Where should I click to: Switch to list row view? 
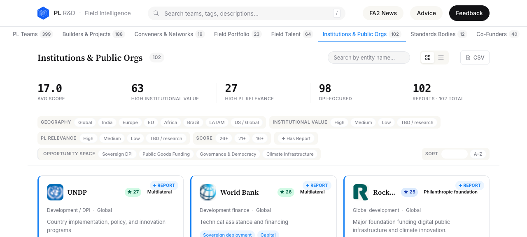441,58
